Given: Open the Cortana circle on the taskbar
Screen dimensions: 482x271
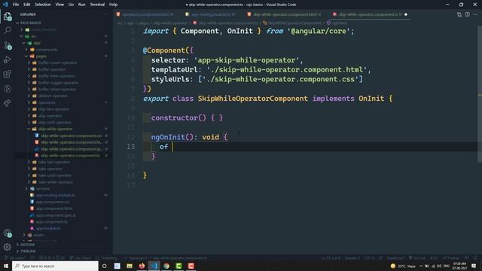Looking at the screenshot, I should [x=105, y=266].
